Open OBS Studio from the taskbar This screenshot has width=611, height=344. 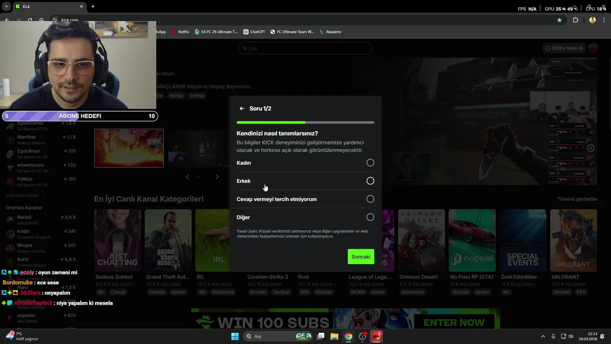click(x=363, y=336)
